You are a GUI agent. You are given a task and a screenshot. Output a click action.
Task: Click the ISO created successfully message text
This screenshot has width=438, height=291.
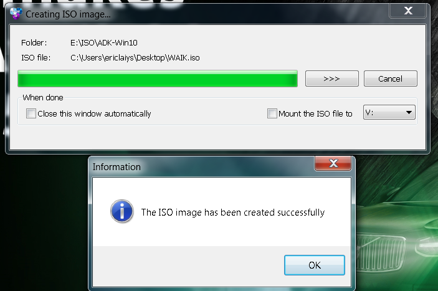click(233, 212)
